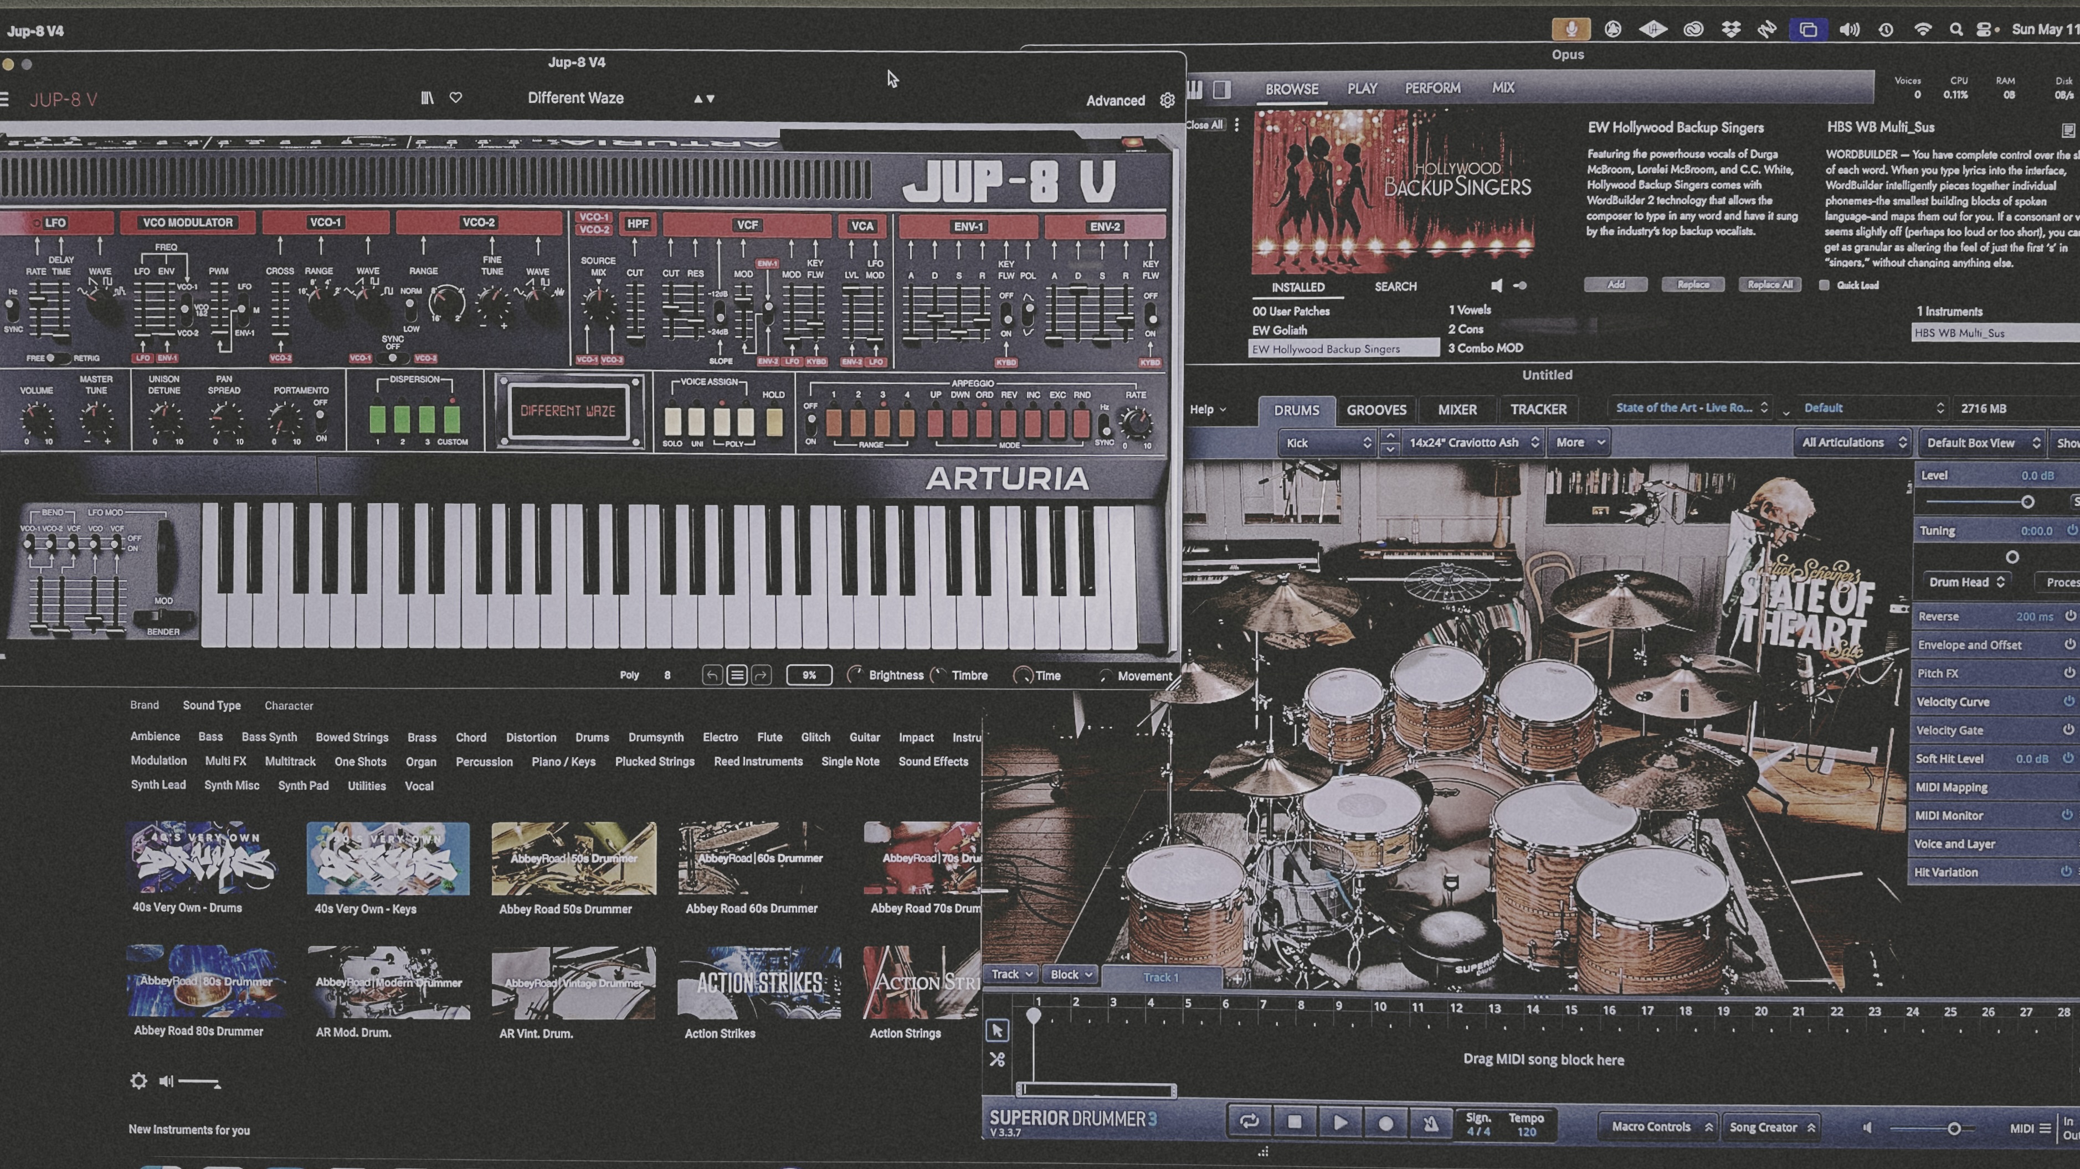Viewport: 2080px width, 1169px height.
Task: Stop playback in Superior Drummer transport
Action: tap(1295, 1121)
